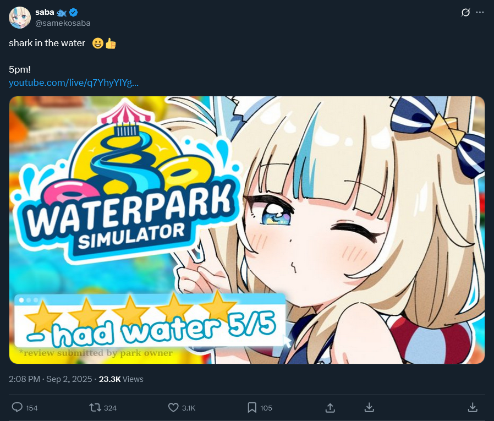This screenshot has height=421, width=494.
Task: Open saba's profile avatar
Action: point(20,18)
